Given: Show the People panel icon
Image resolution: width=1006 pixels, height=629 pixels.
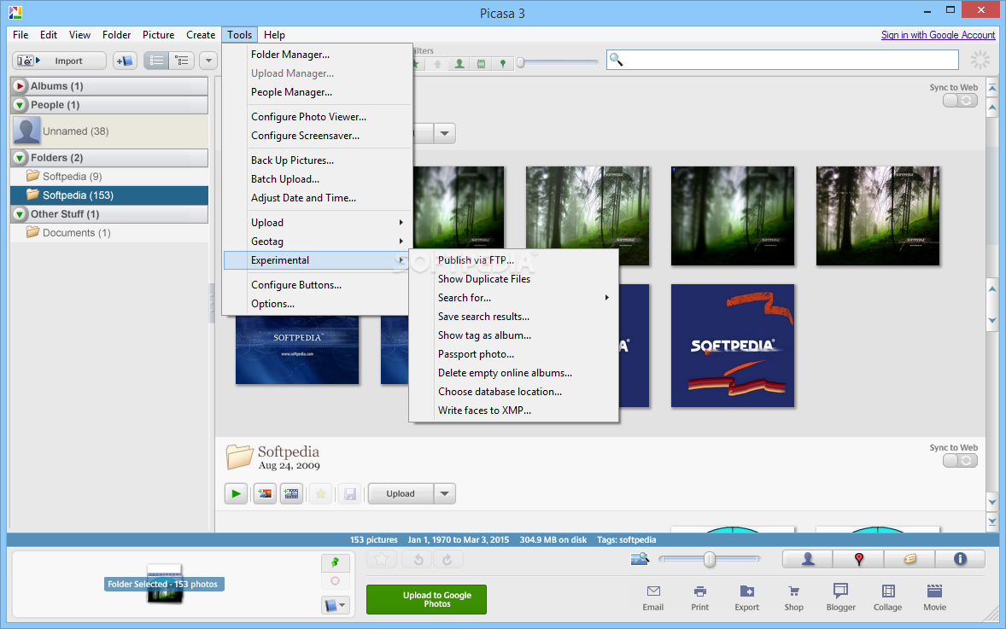Looking at the screenshot, I should pyautogui.click(x=808, y=559).
